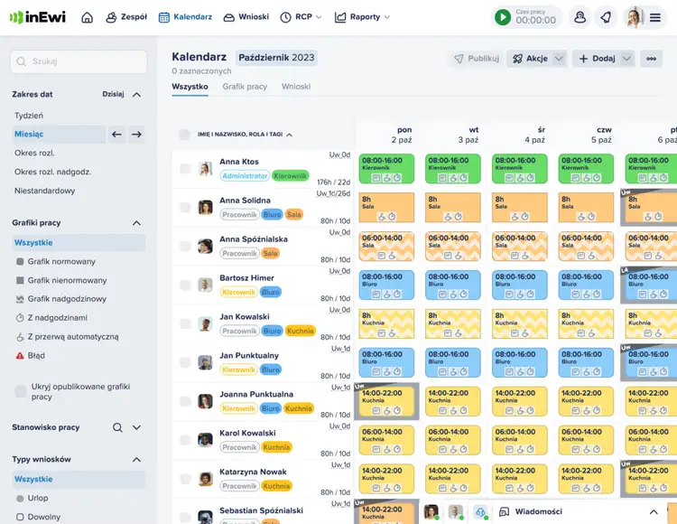The height and width of the screenshot is (524, 677).
Task: Select the Tydzień date range
Action: point(29,116)
